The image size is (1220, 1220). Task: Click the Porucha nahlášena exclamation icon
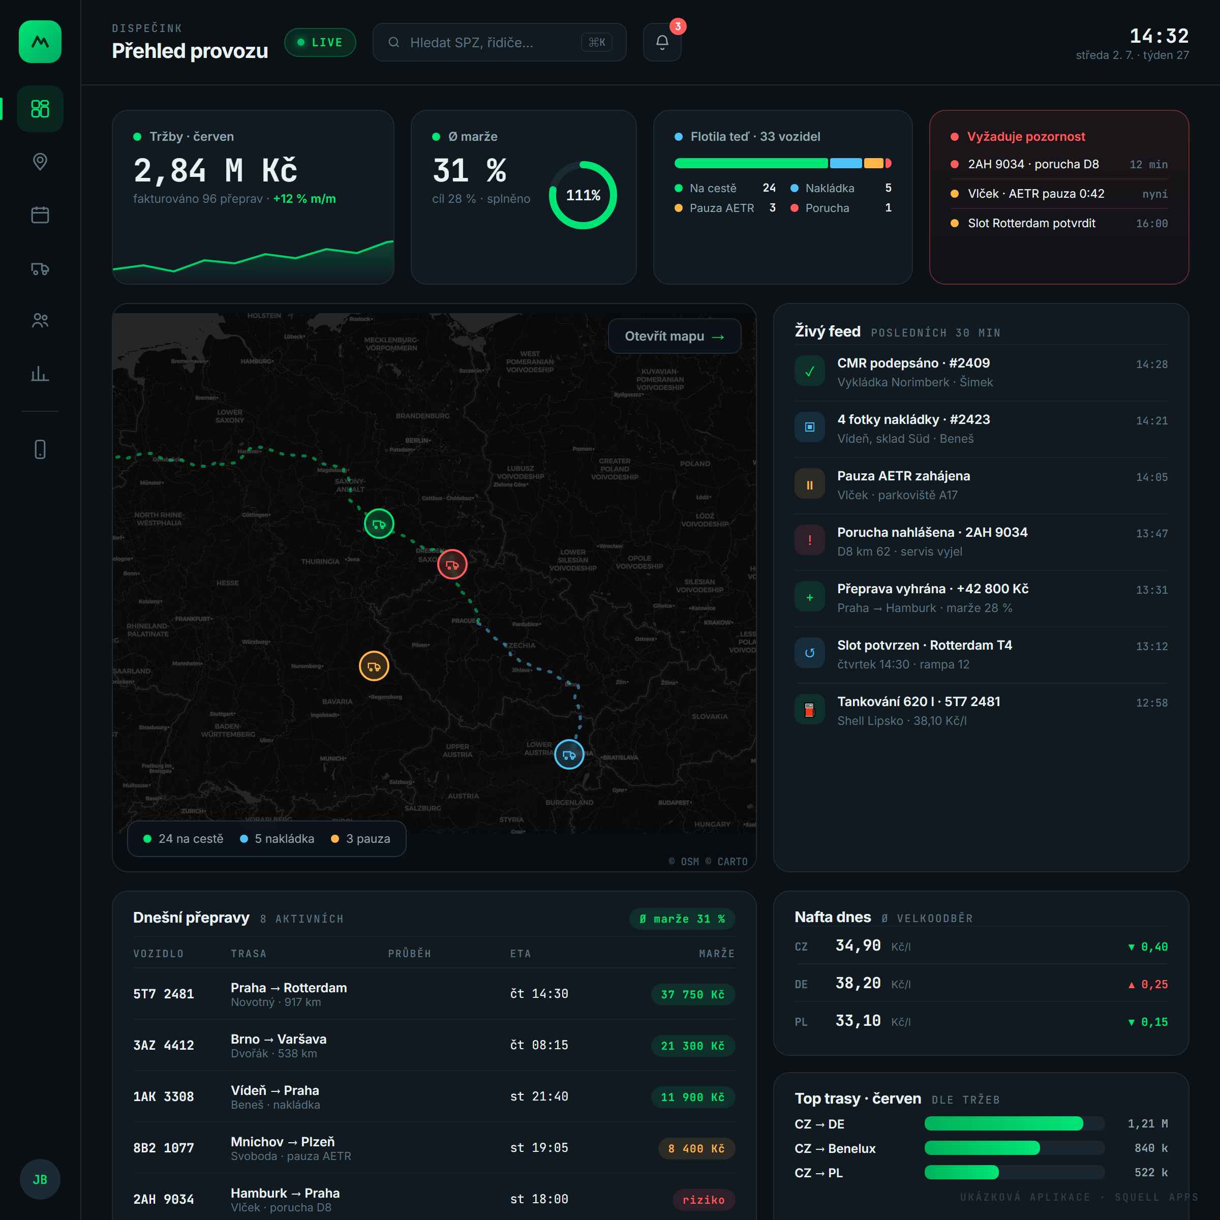click(x=810, y=540)
